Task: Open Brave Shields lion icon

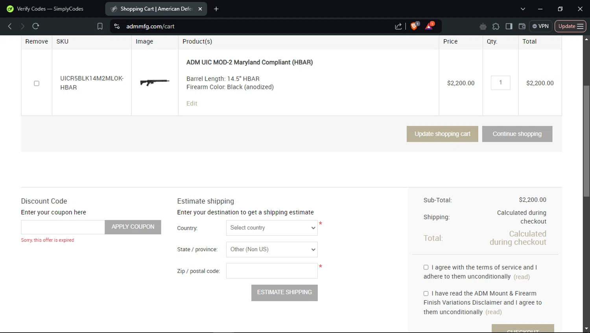Action: (414, 26)
